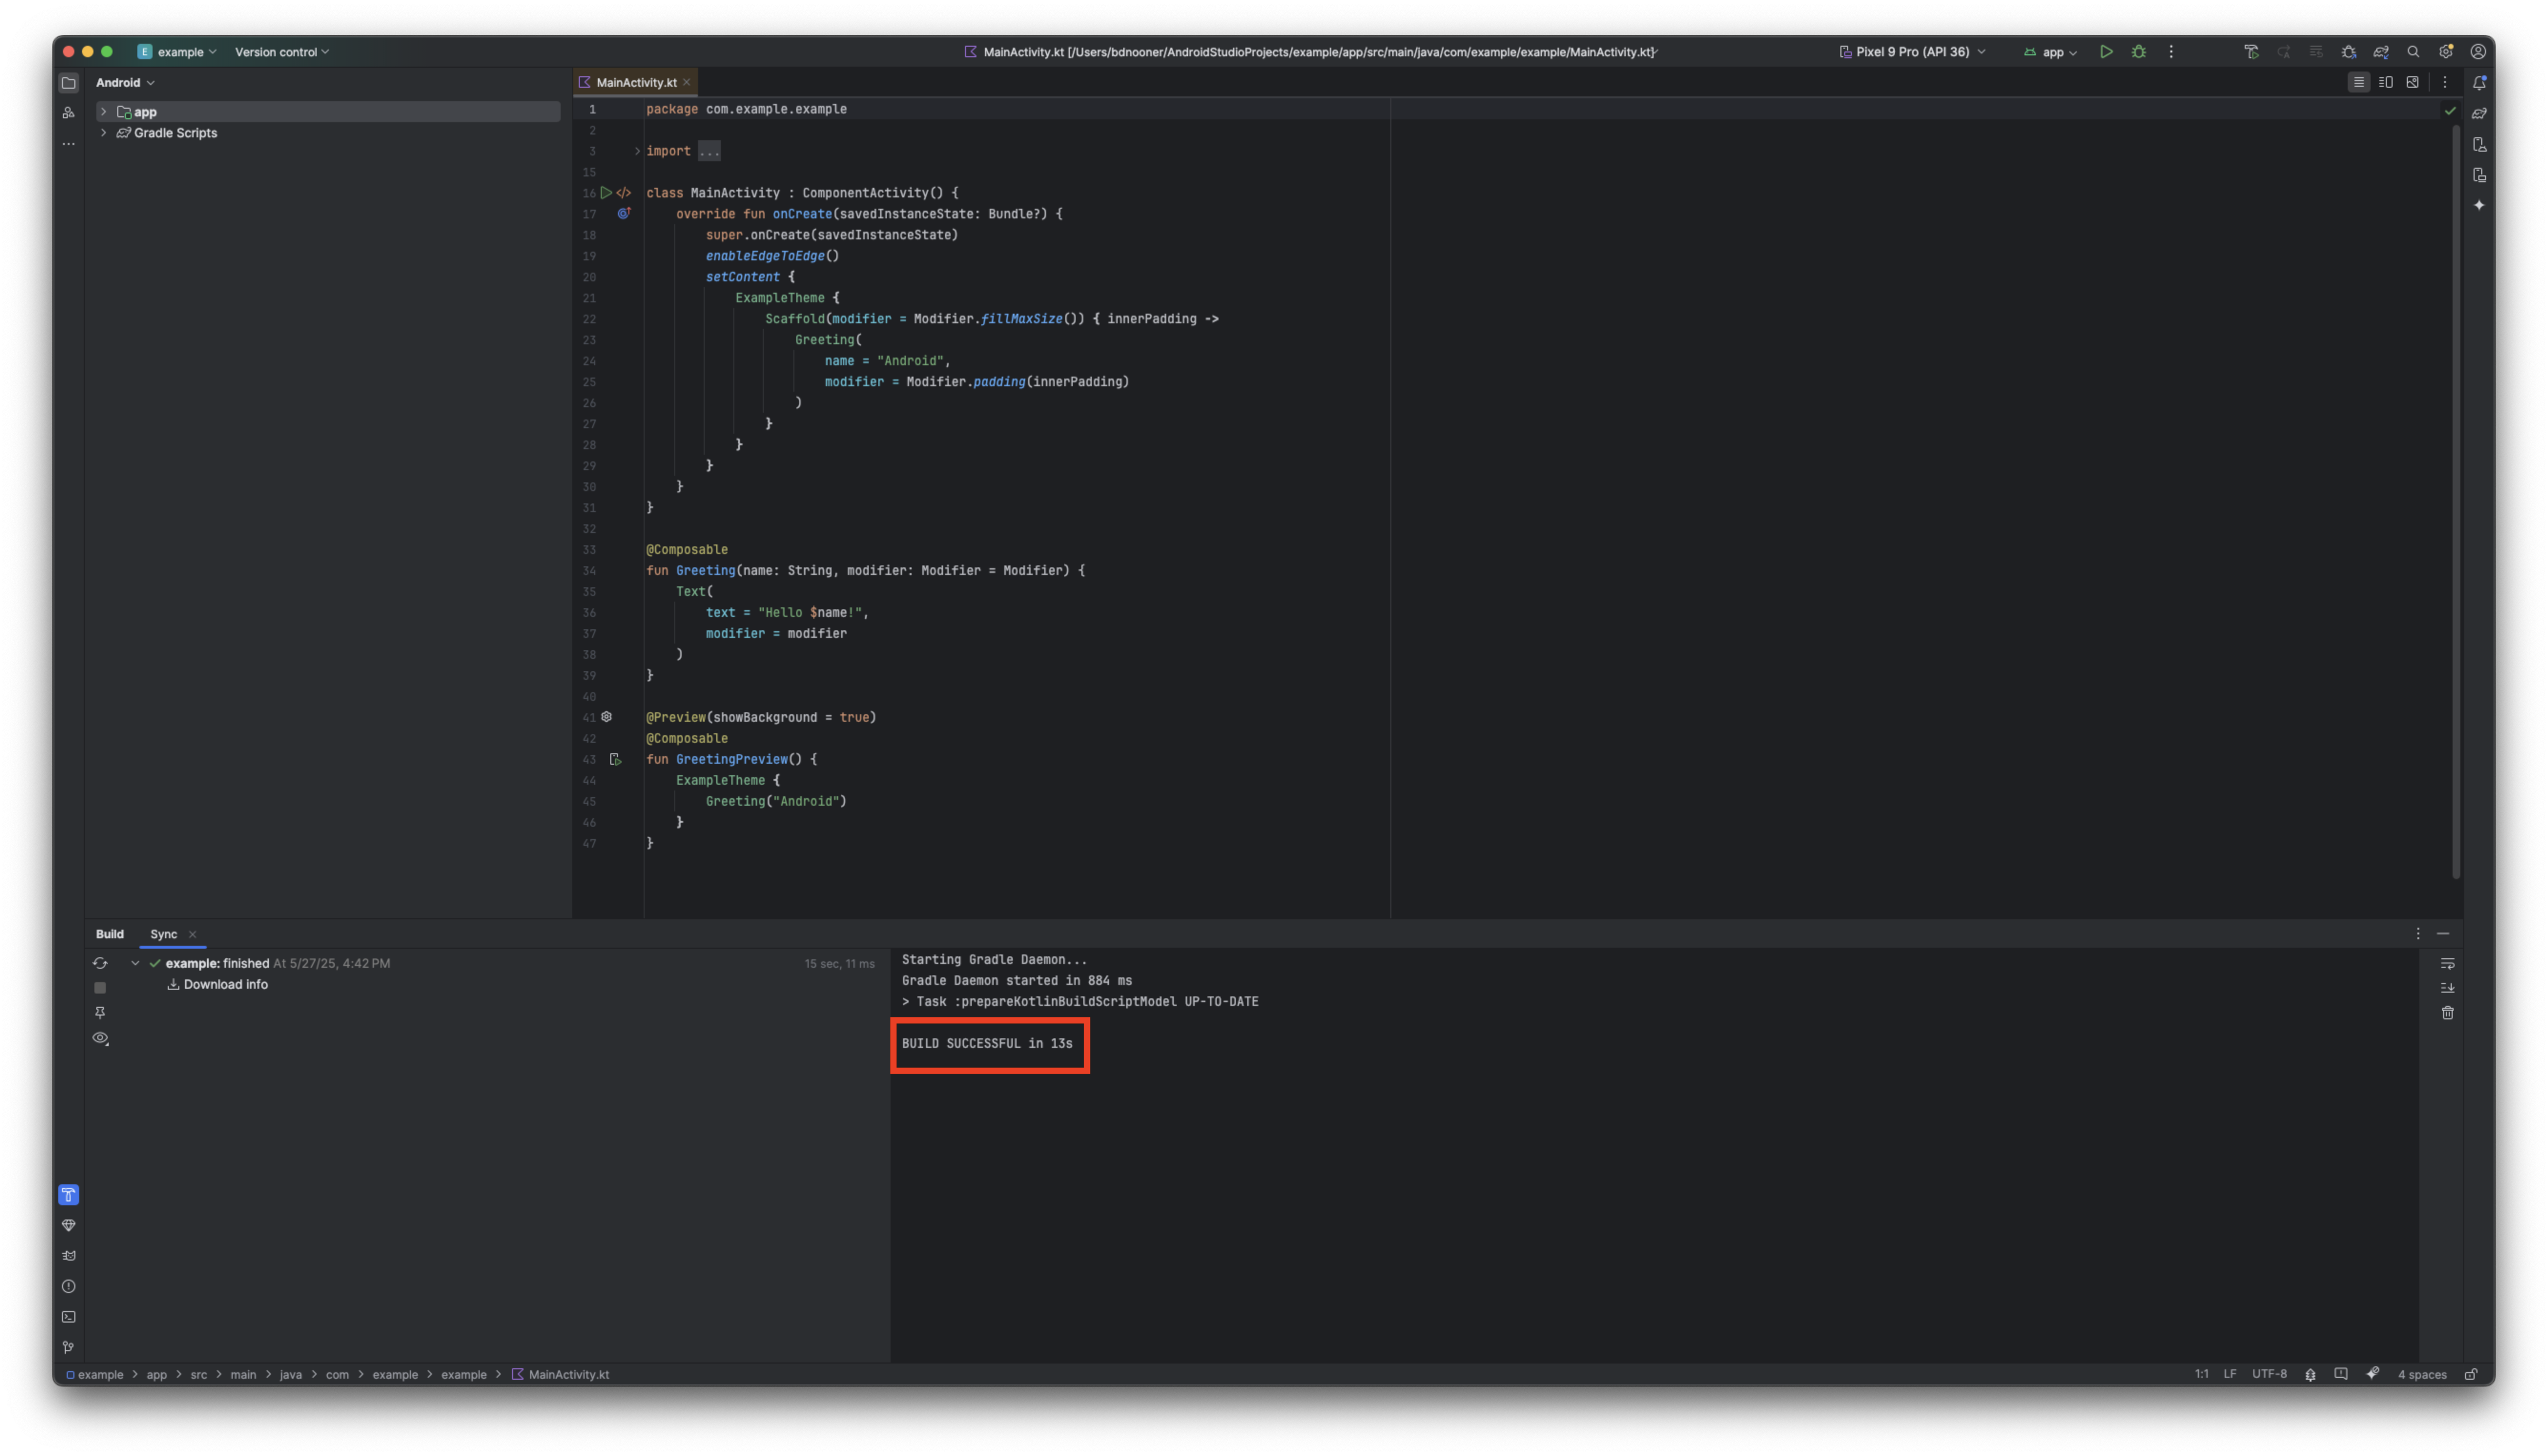Open the Problems tool window
The height and width of the screenshot is (1456, 2548).
[x=68, y=1287]
